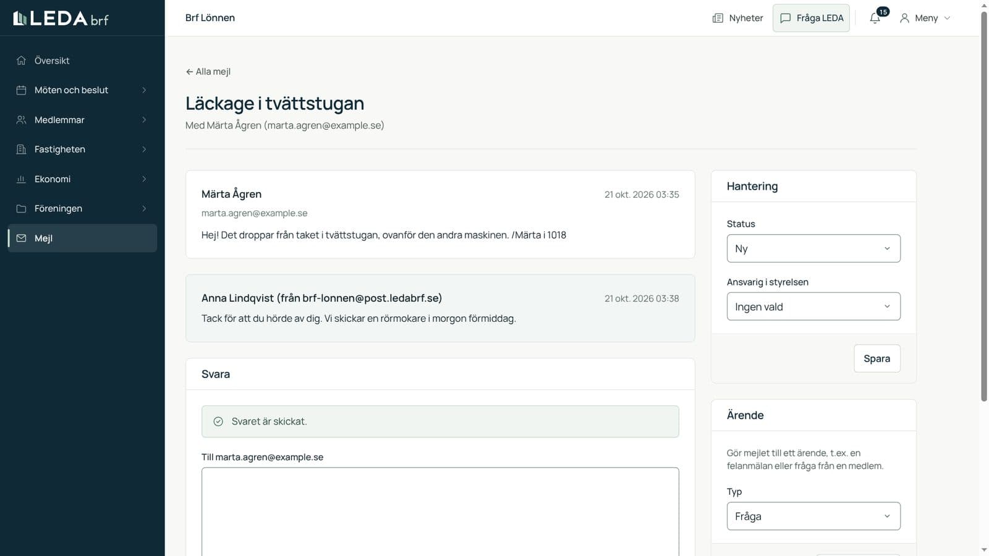Click the user icon beside Meny
Image resolution: width=989 pixels, height=556 pixels.
(x=904, y=19)
